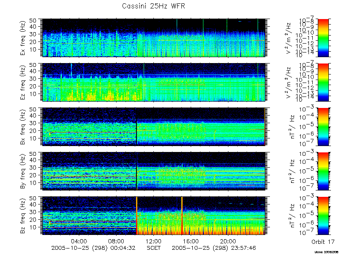Click the Cassini 25Hz WFR title
The width and height of the screenshot is (339, 254).
[153, 6]
